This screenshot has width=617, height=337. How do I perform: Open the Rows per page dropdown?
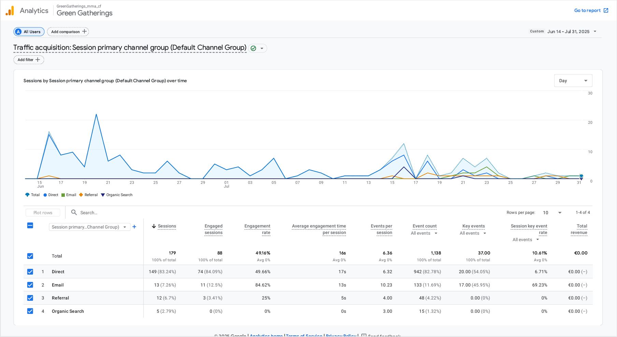(x=552, y=213)
